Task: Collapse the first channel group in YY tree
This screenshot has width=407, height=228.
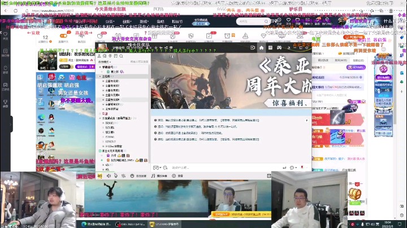Action: (x=100, y=67)
